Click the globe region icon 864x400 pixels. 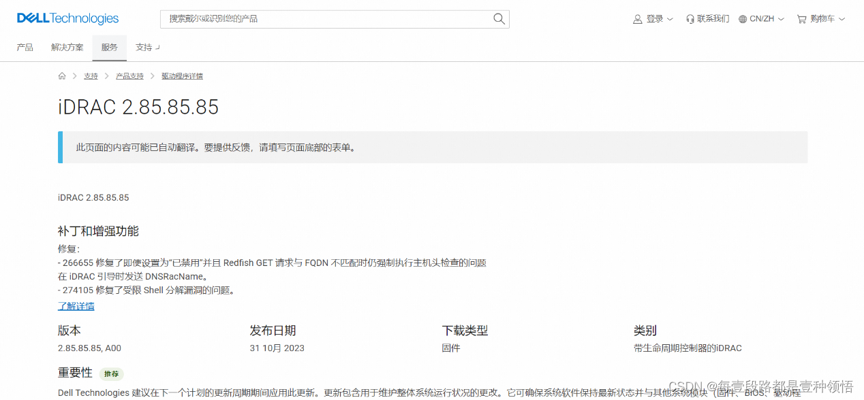pyautogui.click(x=743, y=19)
